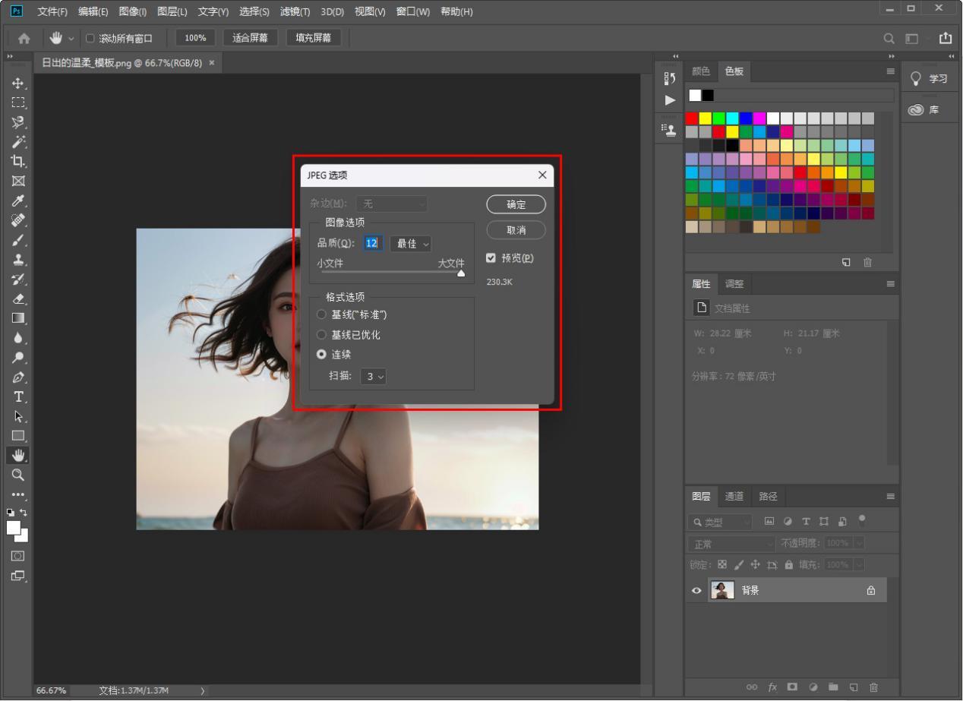Select the Eraser tool

[x=17, y=298]
